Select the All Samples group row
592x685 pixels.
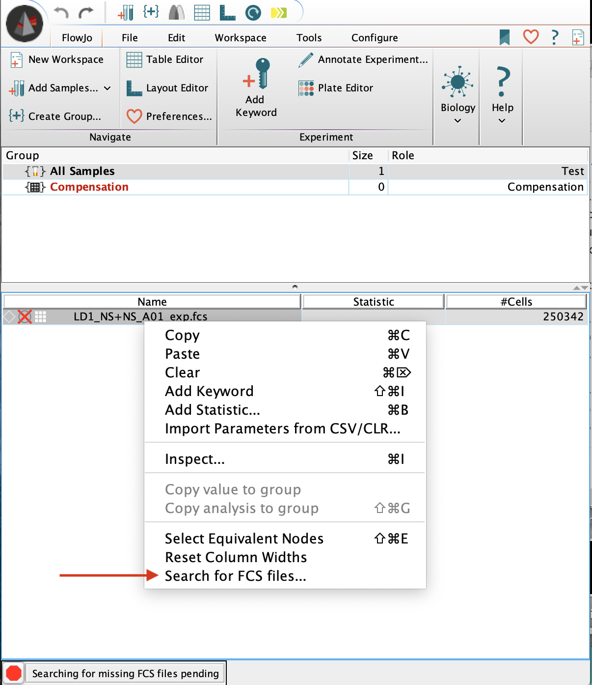point(295,171)
